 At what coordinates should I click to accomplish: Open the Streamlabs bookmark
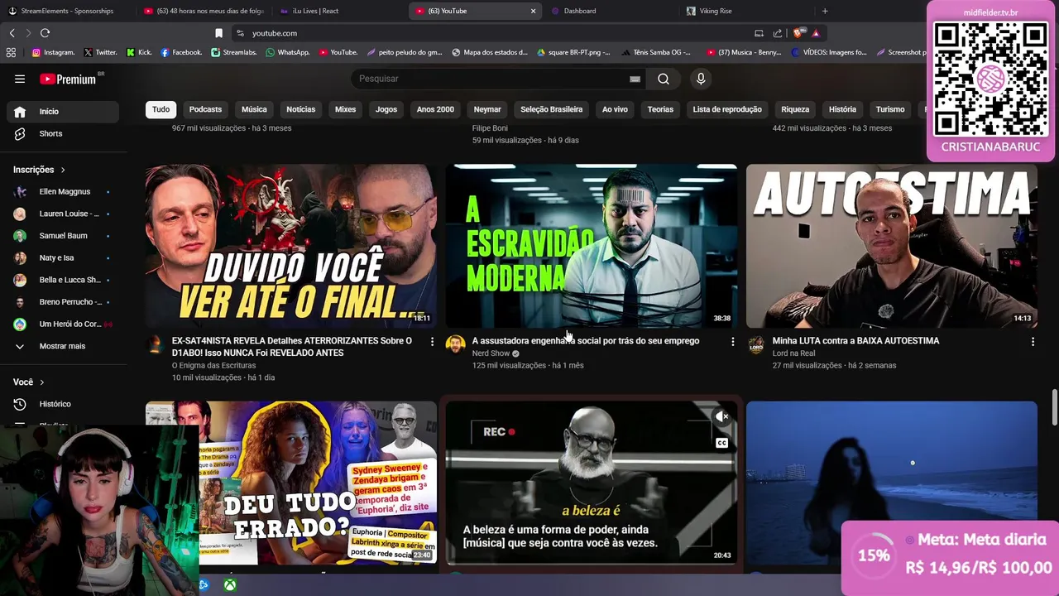234,52
